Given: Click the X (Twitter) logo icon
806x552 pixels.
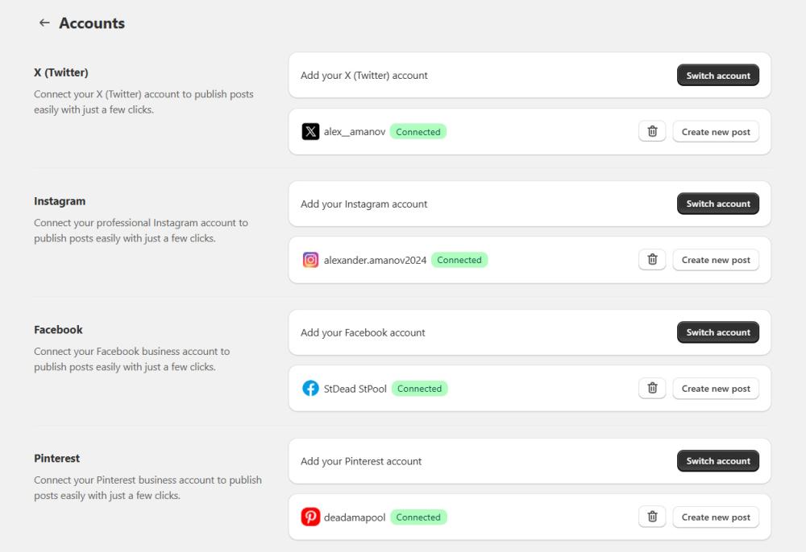Looking at the screenshot, I should (x=310, y=131).
